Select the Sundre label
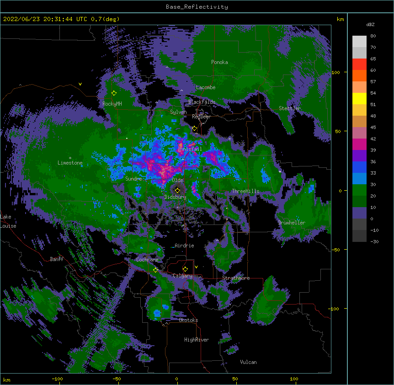The height and width of the screenshot is (385, 394). click(133, 179)
